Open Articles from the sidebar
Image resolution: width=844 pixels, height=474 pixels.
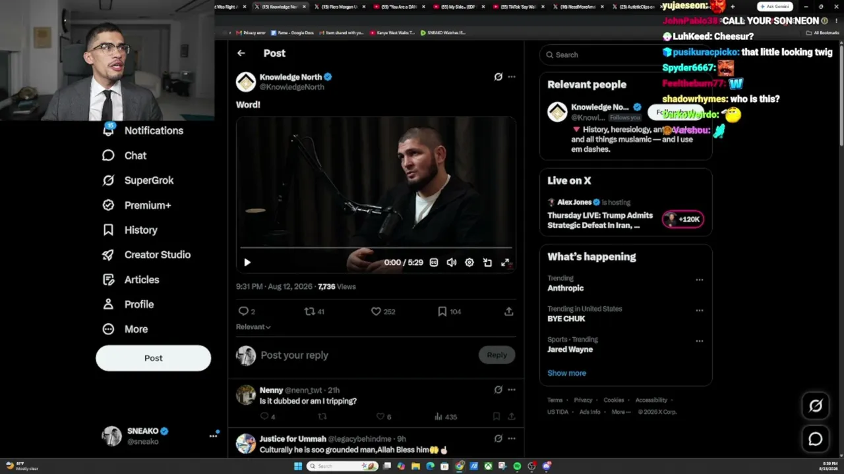coord(131,280)
